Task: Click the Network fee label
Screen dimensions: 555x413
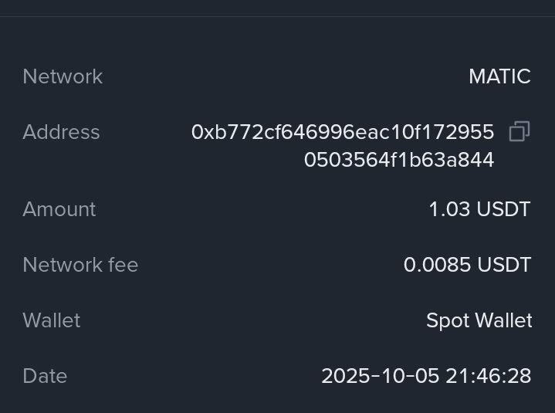Action: click(x=80, y=265)
